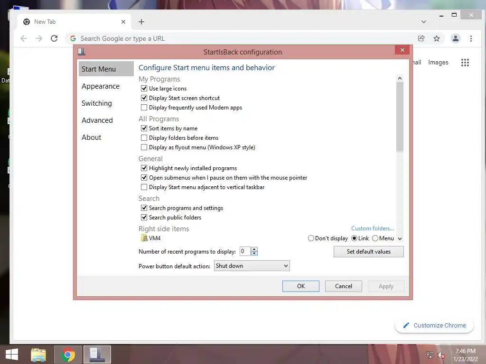Open Chrome three-dot menu

(471, 38)
